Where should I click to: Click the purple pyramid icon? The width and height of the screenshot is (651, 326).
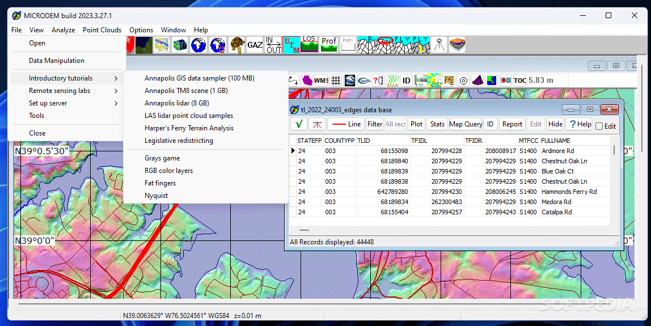[x=477, y=80]
